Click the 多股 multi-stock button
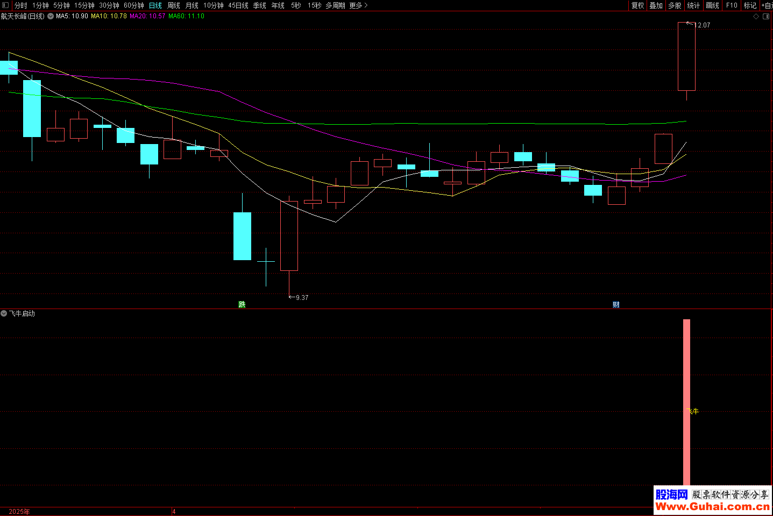Image resolution: width=773 pixels, height=516 pixels. pos(675,5)
